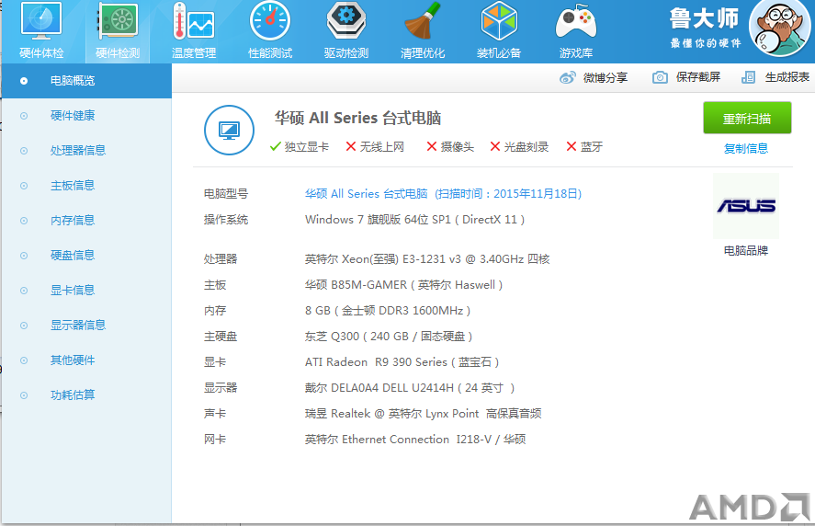This screenshot has height=526, width=815.
Task: Click the DELL U2414H monitor value
Action: pos(410,388)
